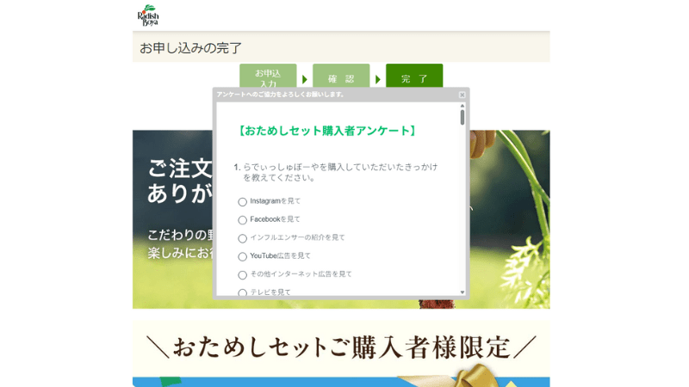This screenshot has width=689, height=387.
Task: Click the '完了' progress step
Action: pos(414,78)
